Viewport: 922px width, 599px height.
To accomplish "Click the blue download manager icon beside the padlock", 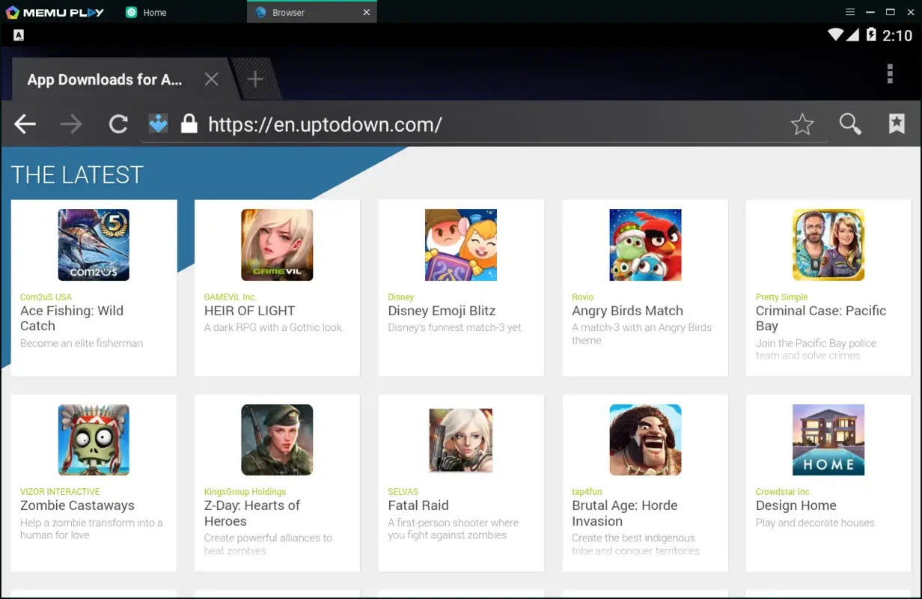I will coord(158,123).
